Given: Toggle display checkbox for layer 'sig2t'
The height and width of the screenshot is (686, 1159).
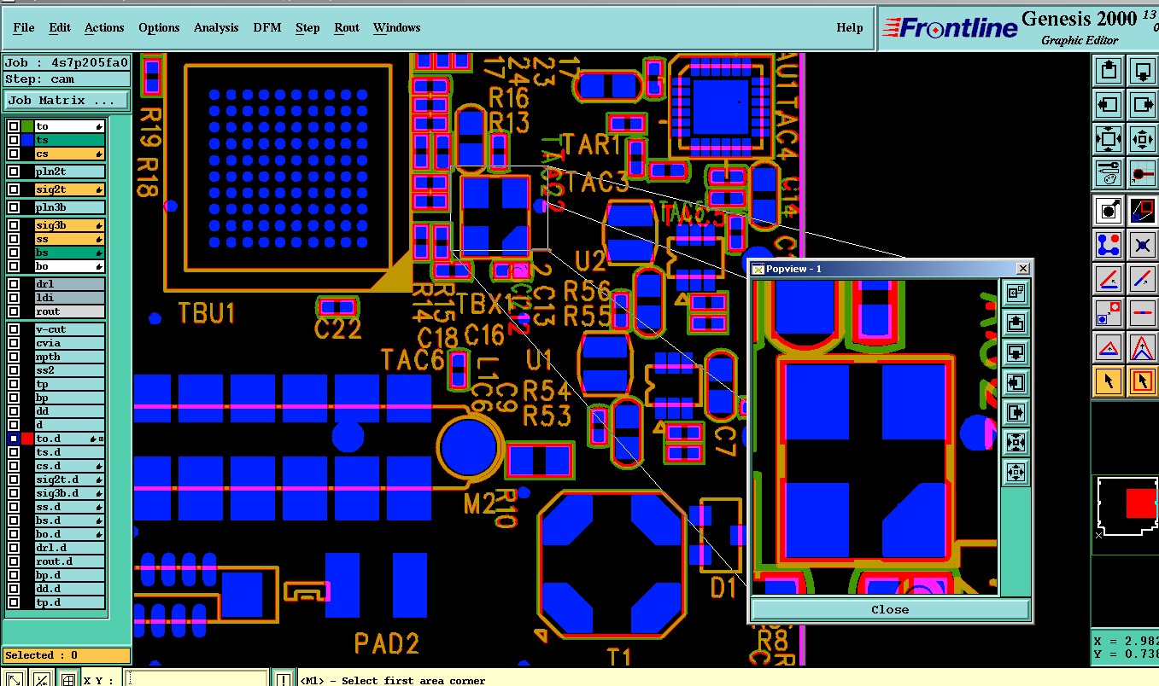Looking at the screenshot, I should tap(14, 189).
